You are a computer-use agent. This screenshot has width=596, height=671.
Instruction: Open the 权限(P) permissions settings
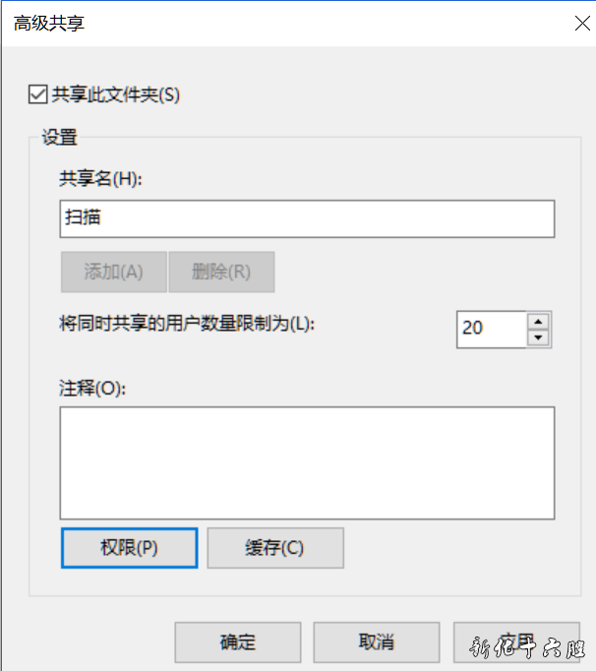[x=129, y=548]
